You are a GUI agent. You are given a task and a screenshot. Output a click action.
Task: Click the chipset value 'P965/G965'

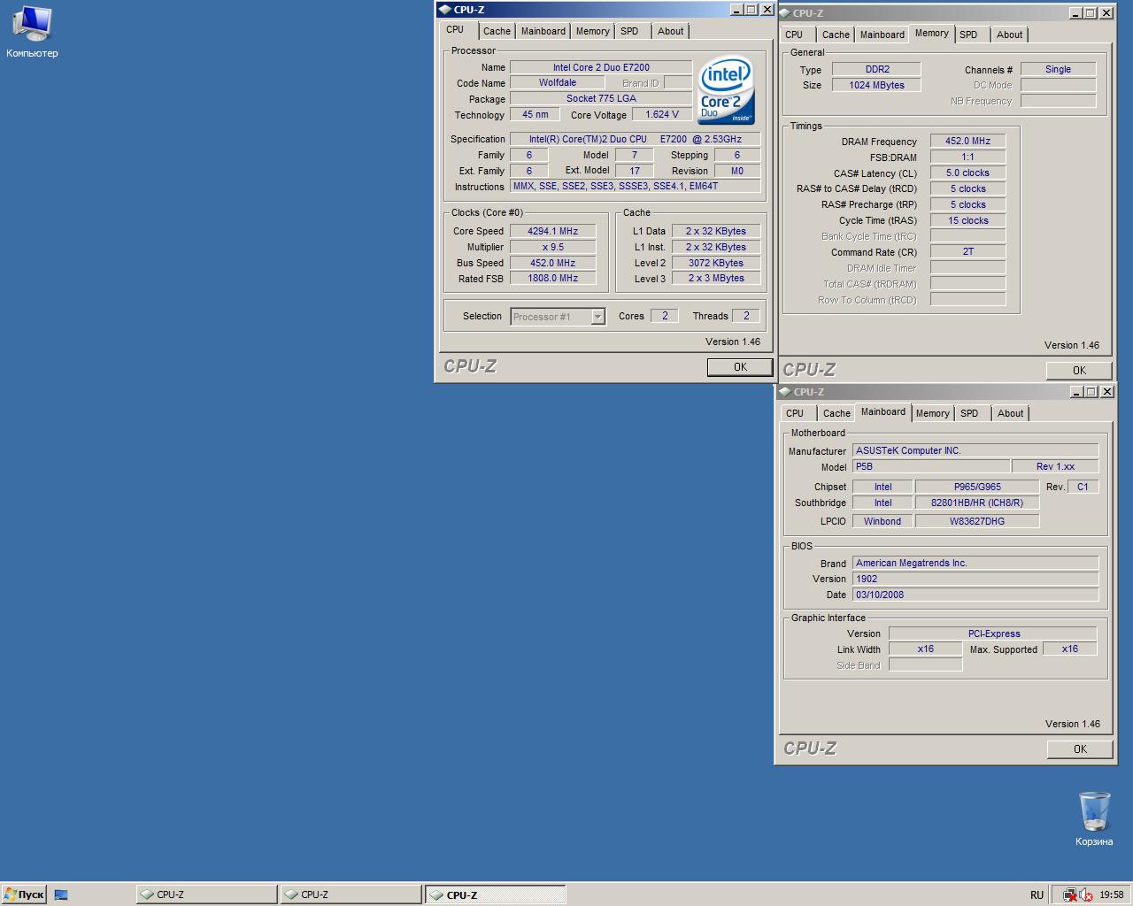point(977,487)
